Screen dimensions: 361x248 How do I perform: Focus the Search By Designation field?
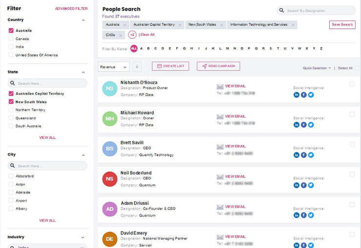tap(316, 10)
